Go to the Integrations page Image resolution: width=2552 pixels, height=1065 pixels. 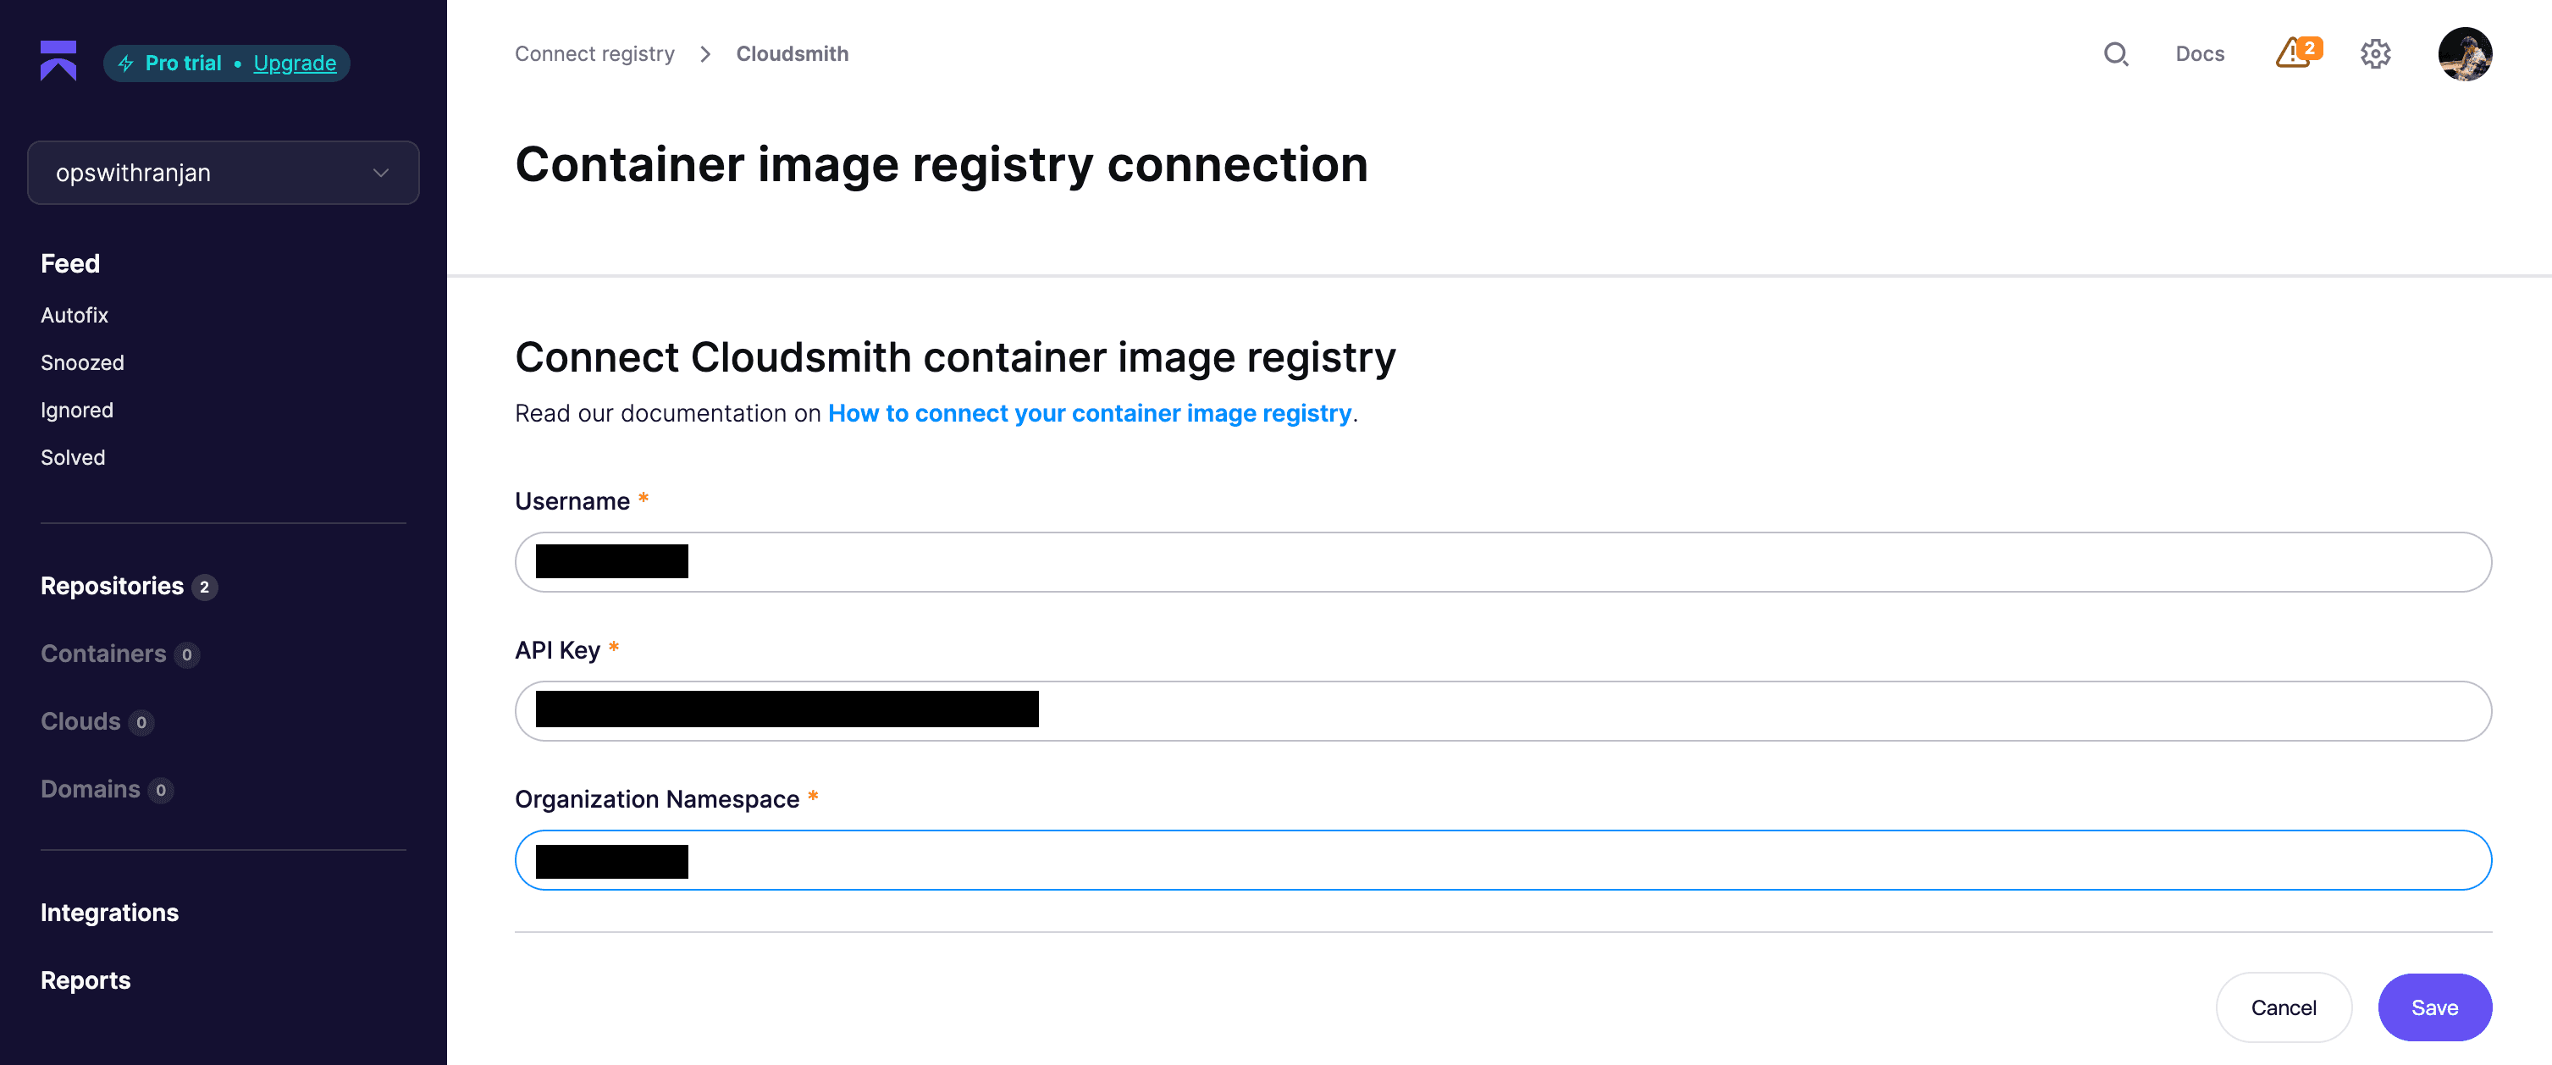coord(110,913)
